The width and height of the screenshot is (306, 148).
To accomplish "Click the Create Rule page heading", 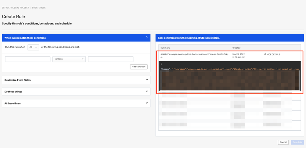I will click(13, 16).
